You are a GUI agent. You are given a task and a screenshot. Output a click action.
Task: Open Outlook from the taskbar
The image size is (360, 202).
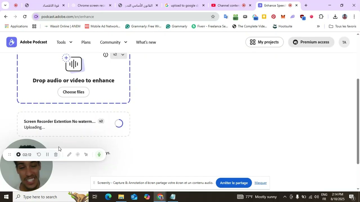(134, 197)
